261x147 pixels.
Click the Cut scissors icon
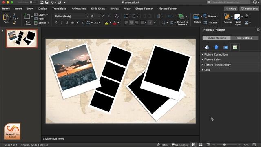[x=14, y=15]
